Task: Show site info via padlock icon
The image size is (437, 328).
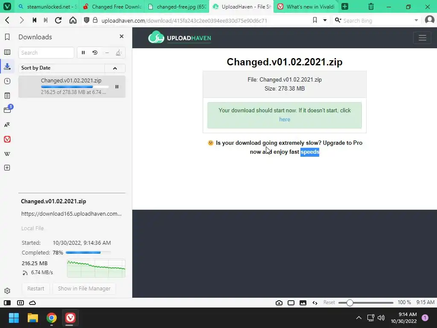Action: [95, 20]
